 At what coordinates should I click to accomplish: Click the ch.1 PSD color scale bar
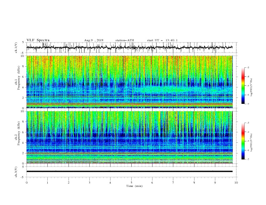click(x=243, y=86)
